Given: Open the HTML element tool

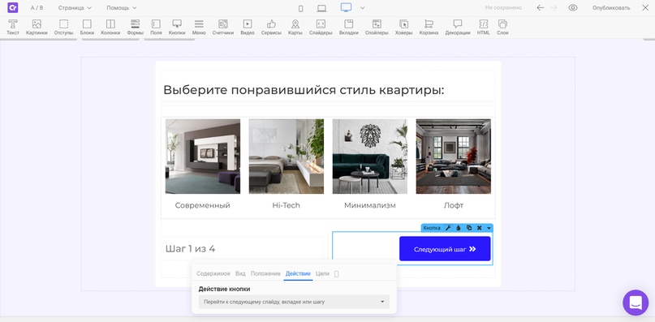Looking at the screenshot, I should pyautogui.click(x=483, y=27).
